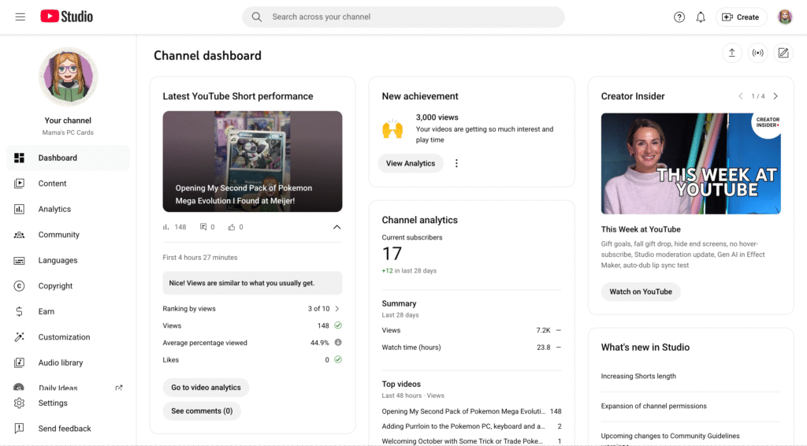Click the Go live broadcast icon
807x446 pixels.
(757, 53)
